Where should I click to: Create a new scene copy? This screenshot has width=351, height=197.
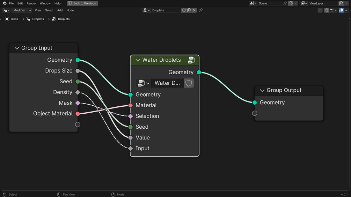(291, 3)
